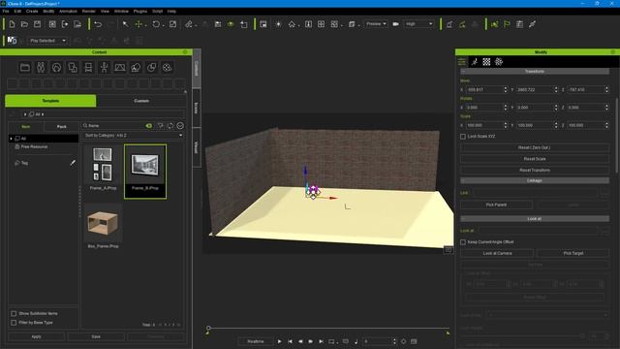Open the Sort by Category dropdown
This screenshot has height=349, width=620.
click(x=134, y=136)
